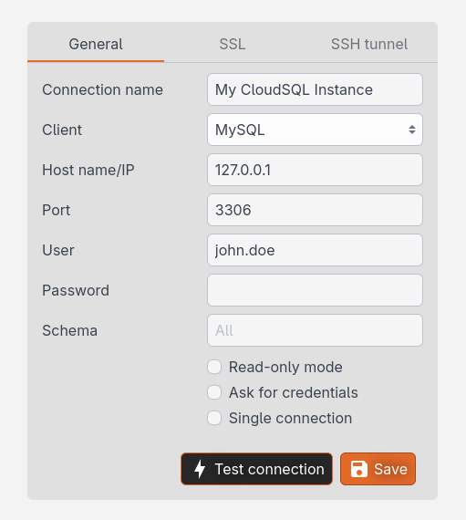This screenshot has height=520, width=466.
Task: Open the Client MySQL dropdown
Action: coord(315,130)
